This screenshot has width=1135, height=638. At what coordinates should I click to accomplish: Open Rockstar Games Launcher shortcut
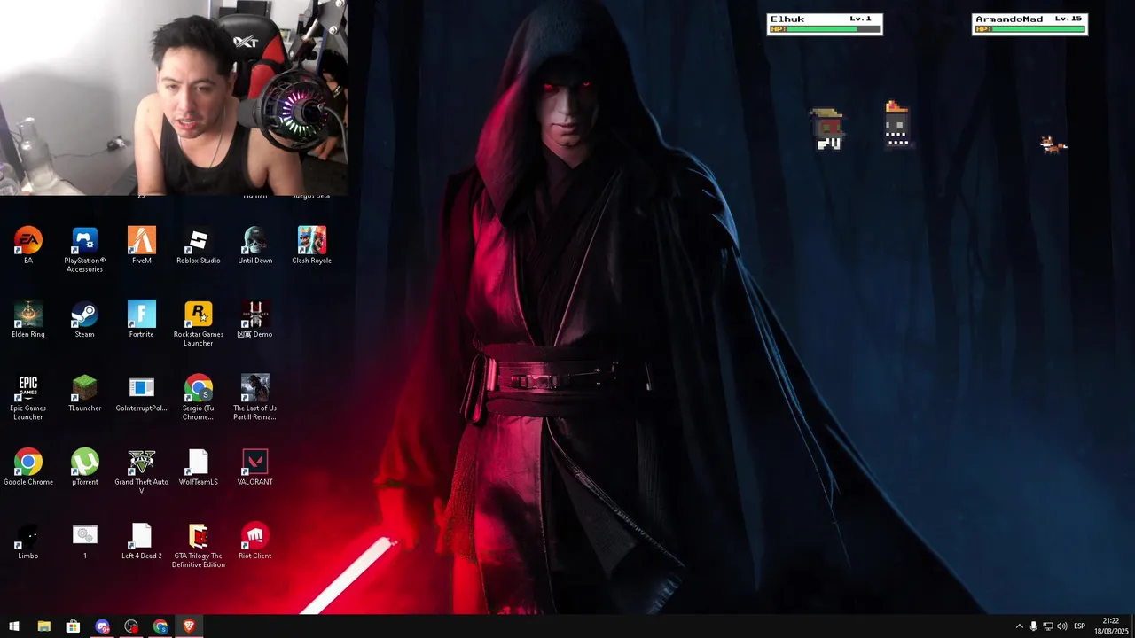(199, 323)
